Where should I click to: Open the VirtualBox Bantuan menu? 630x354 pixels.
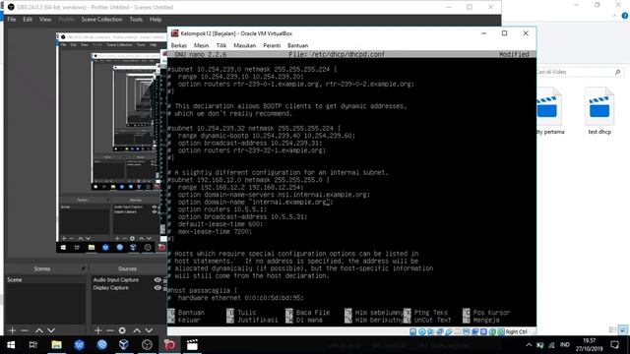297,45
